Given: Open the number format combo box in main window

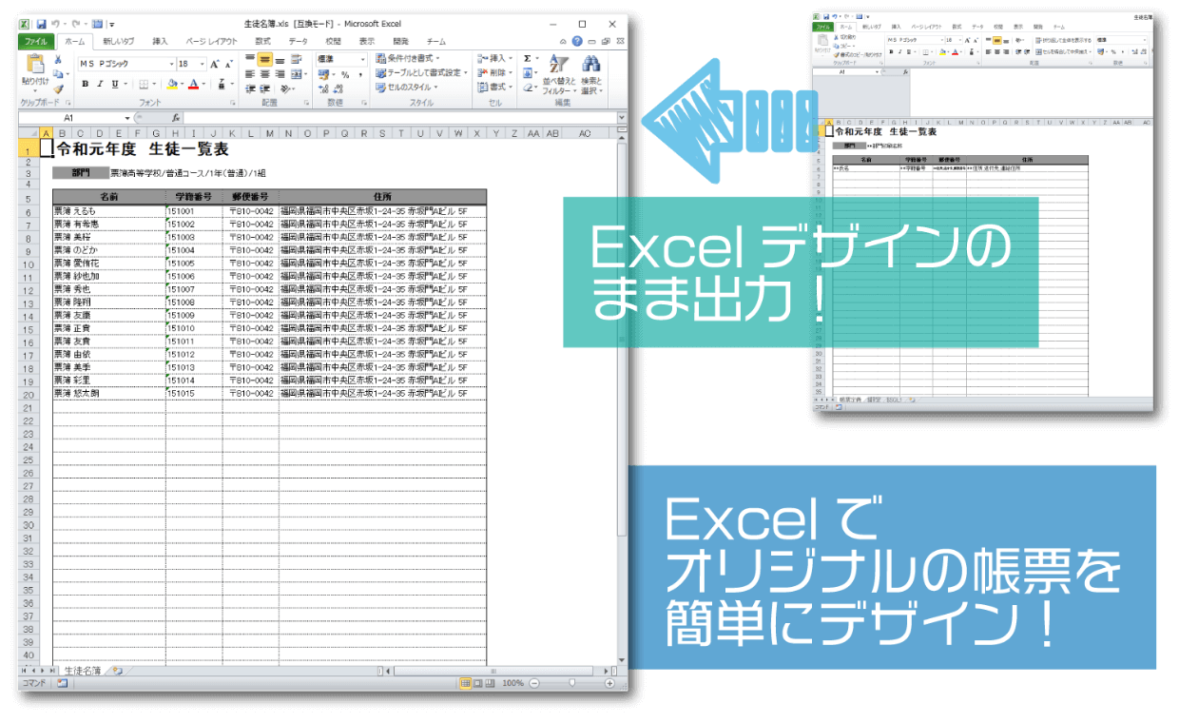Looking at the screenshot, I should click(x=341, y=59).
